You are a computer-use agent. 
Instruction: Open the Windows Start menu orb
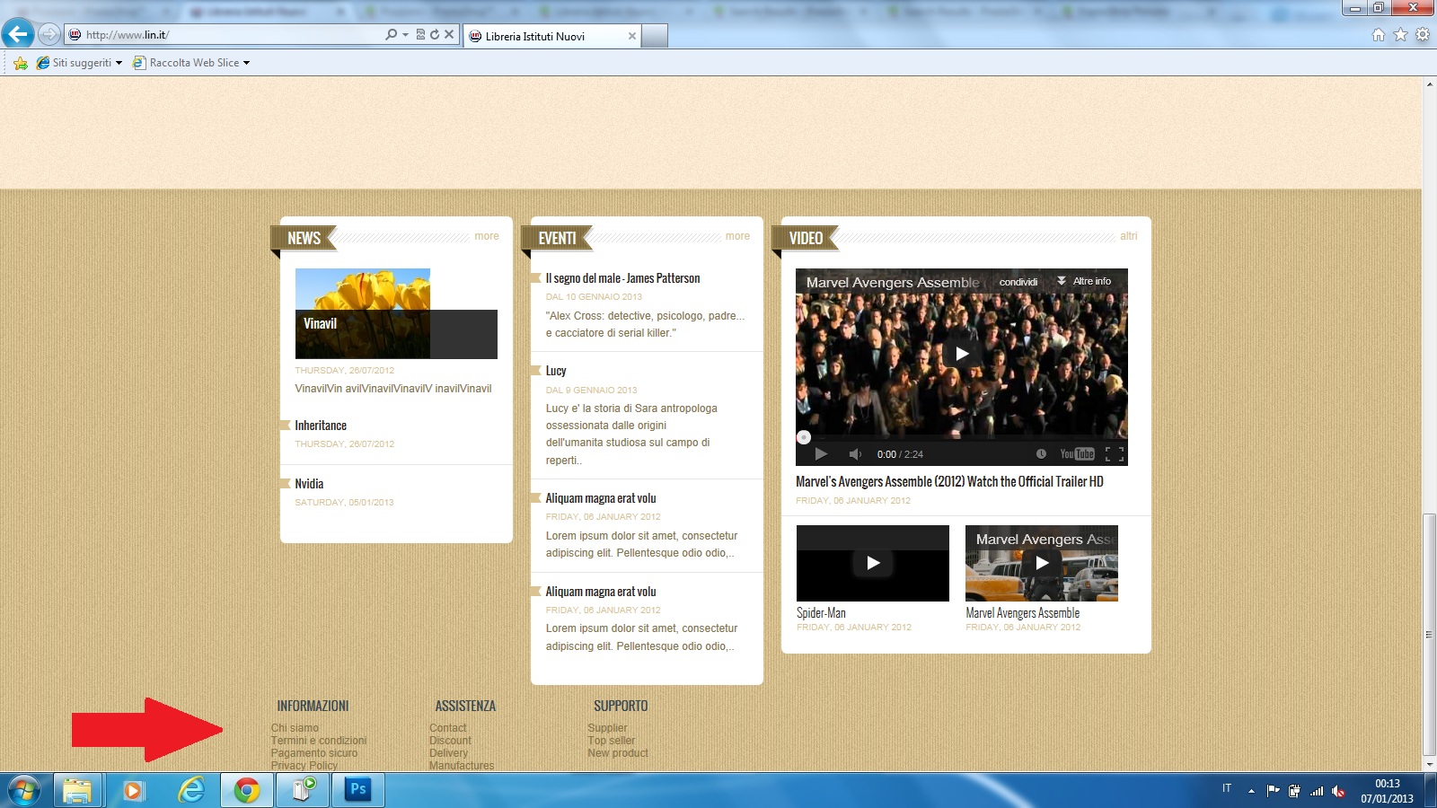[24, 791]
